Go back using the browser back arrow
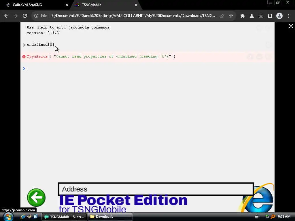295x221 pixels. tap(6, 16)
